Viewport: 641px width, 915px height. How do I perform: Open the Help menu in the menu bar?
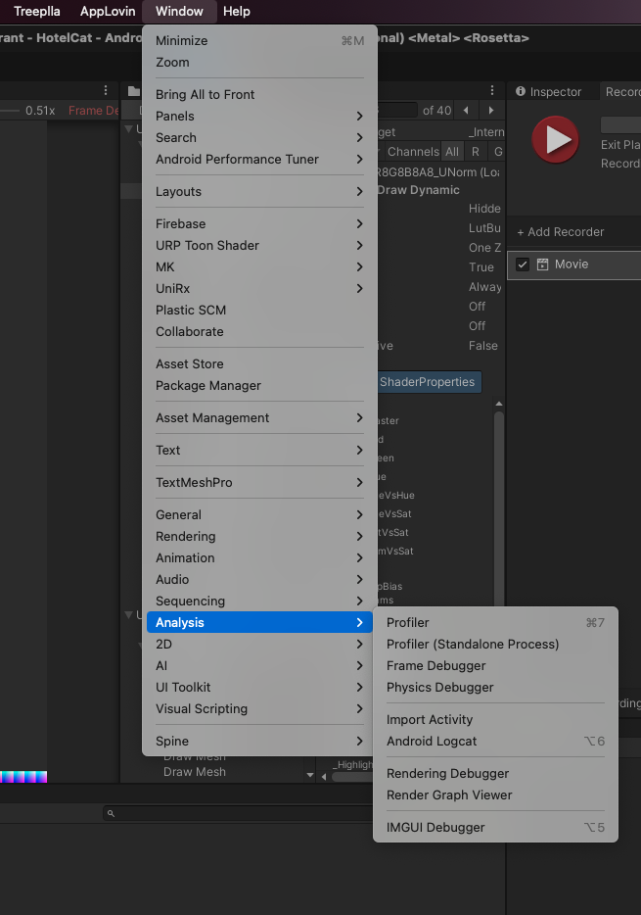[x=237, y=11]
